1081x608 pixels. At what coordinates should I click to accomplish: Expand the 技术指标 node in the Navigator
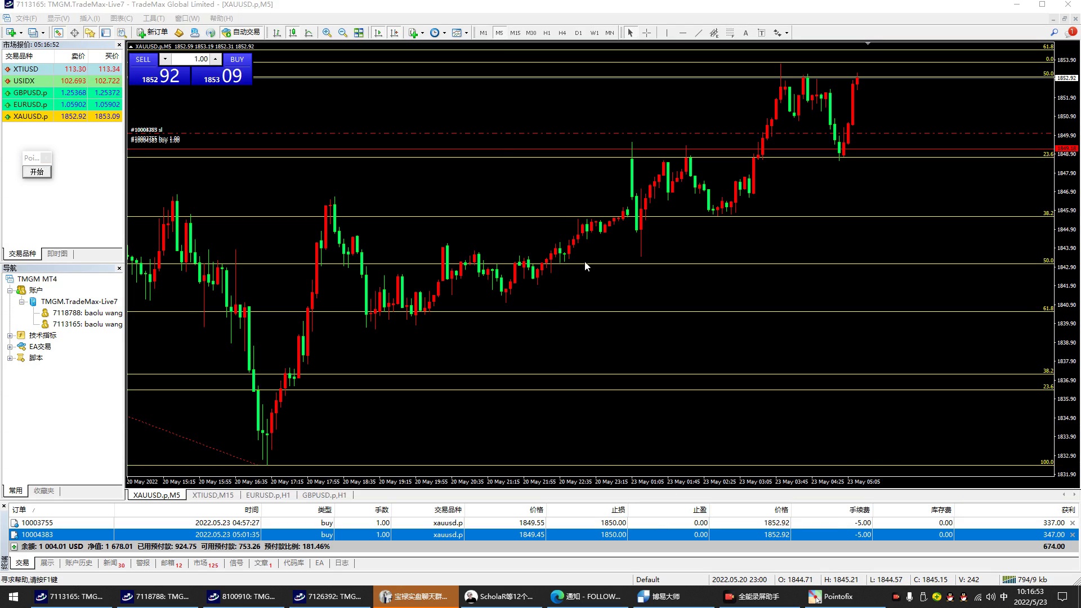point(10,336)
